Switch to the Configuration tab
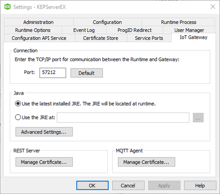Viewport: 220px width, 194px height. coord(107,22)
